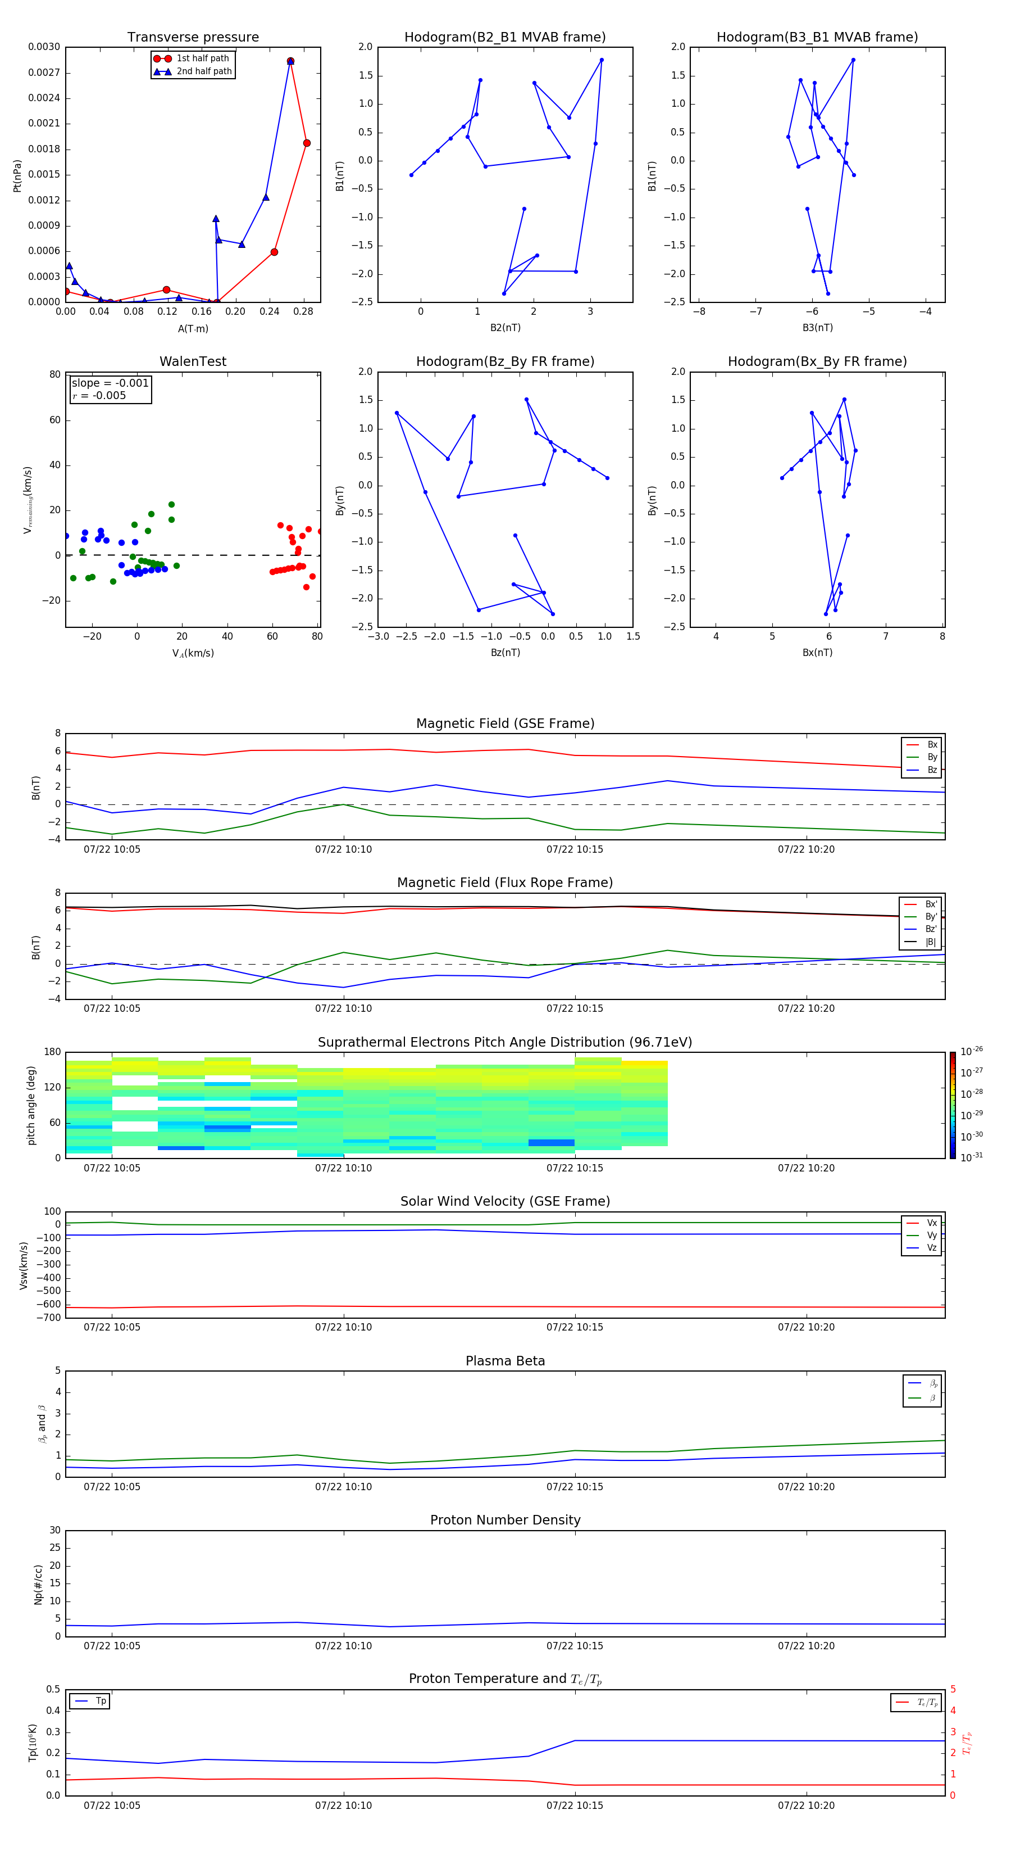
Task: Click the 'r = -0.005' annotation
Action: (99, 395)
